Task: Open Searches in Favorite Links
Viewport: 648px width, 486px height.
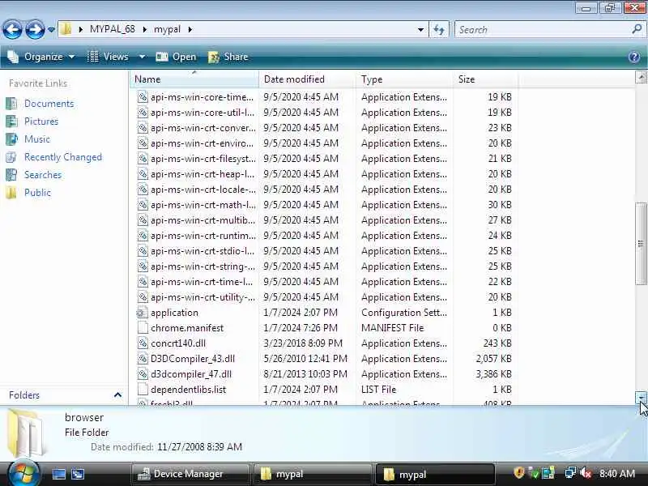Action: tap(43, 175)
